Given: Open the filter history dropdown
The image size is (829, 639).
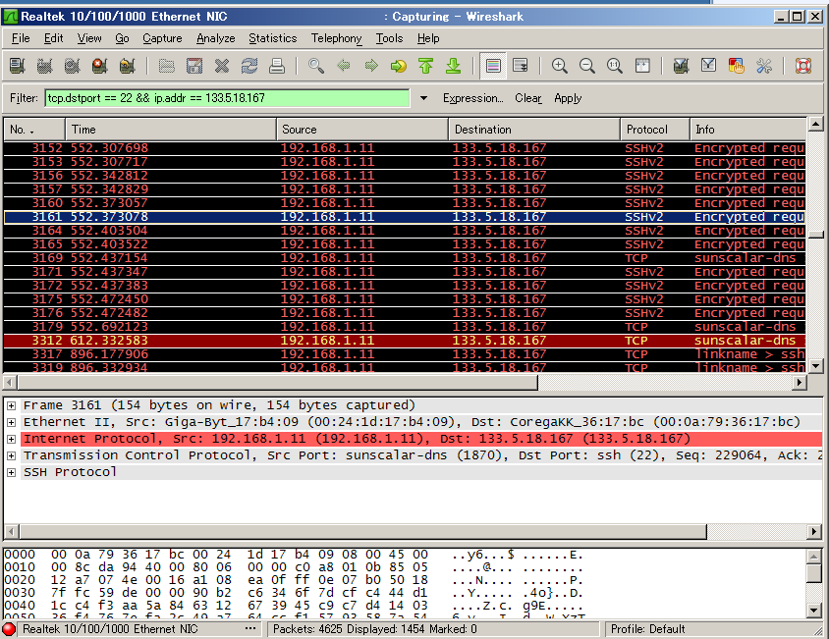Looking at the screenshot, I should point(423,98).
